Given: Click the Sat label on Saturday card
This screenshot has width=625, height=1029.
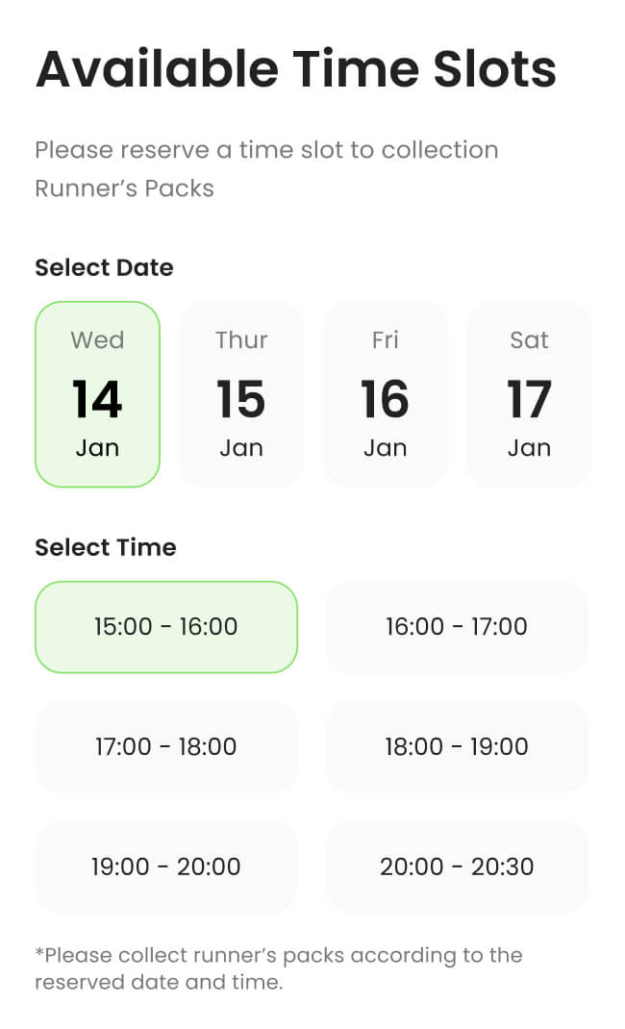Looking at the screenshot, I should [529, 339].
